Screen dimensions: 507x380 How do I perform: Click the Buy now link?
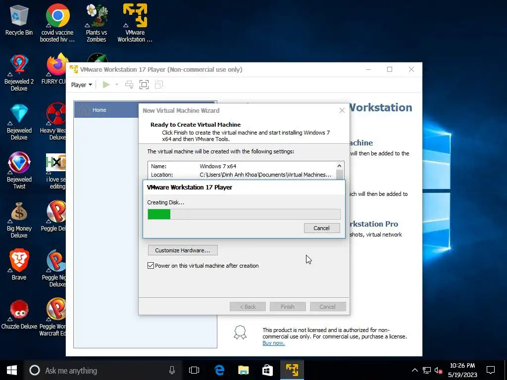tap(273, 343)
